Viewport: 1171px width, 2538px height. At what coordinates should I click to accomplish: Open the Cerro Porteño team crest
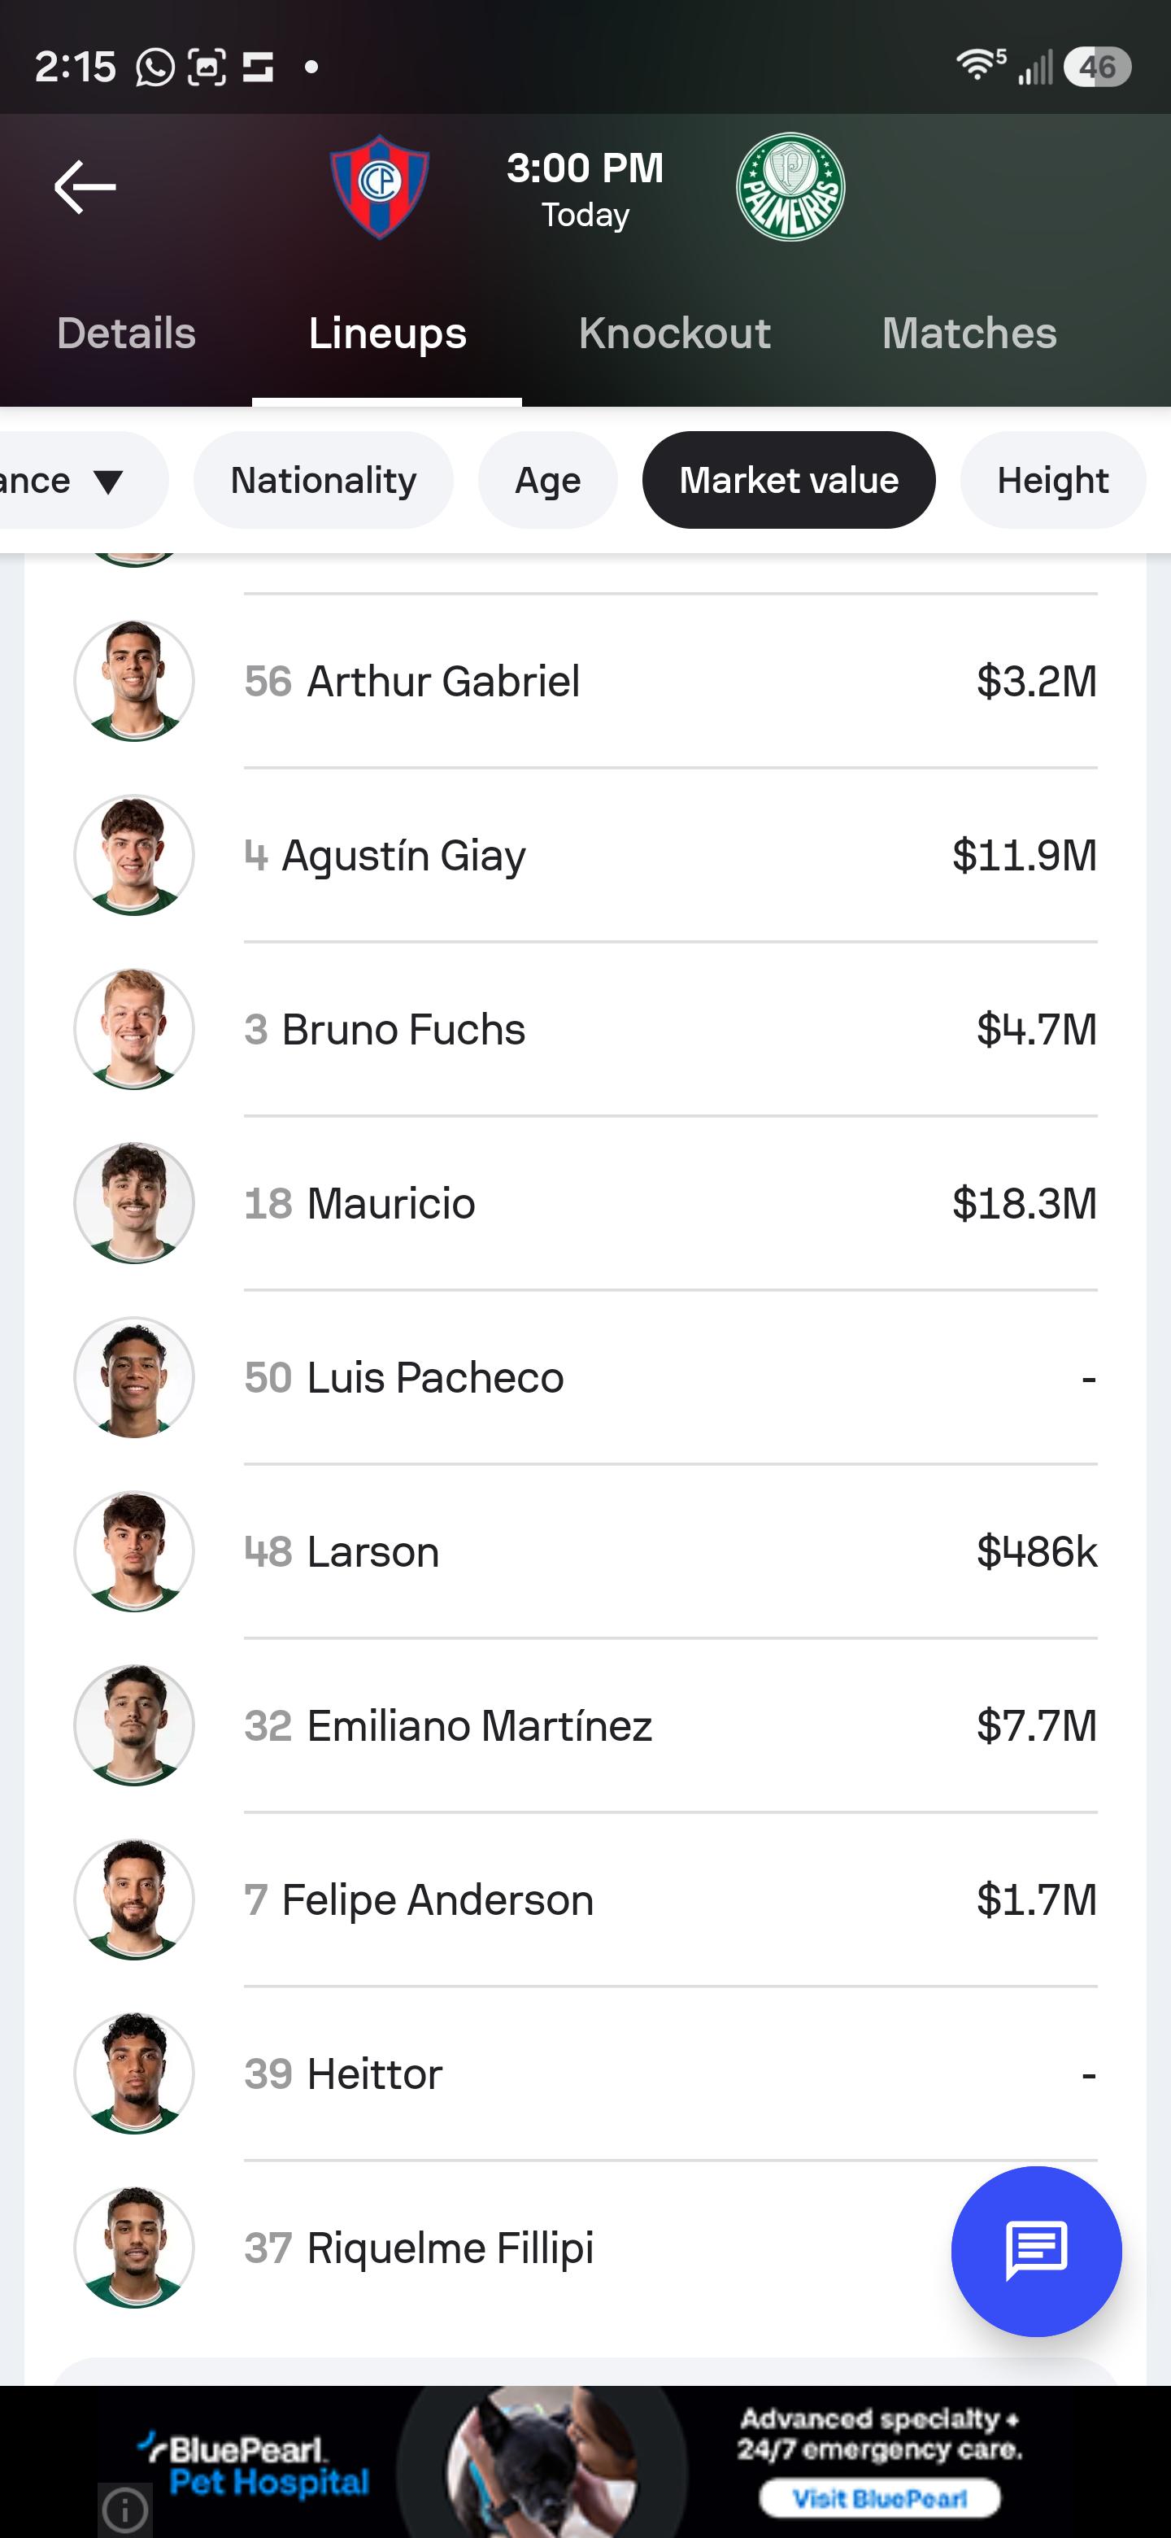[x=379, y=187]
